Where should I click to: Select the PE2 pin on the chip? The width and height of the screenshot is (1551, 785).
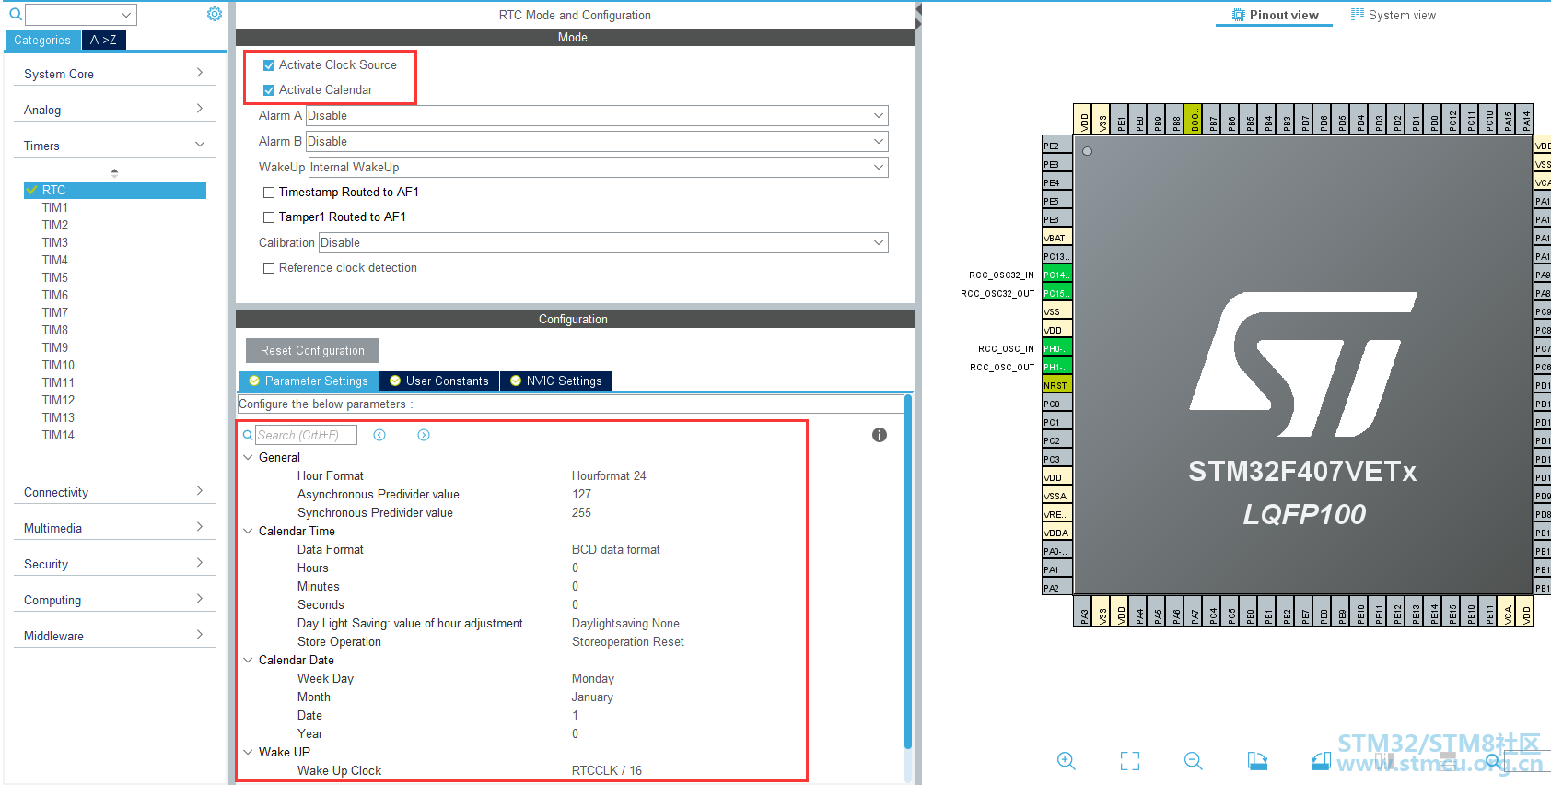click(1056, 146)
